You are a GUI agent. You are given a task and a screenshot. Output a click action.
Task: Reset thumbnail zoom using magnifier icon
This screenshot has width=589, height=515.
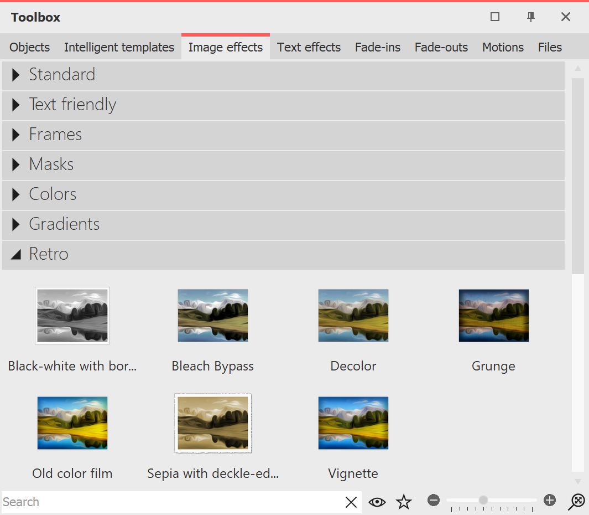pyautogui.click(x=576, y=502)
